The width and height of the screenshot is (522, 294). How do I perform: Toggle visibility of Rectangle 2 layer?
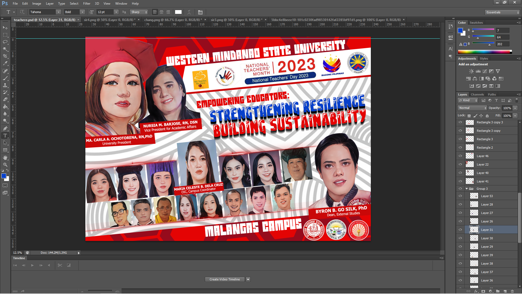click(x=460, y=148)
